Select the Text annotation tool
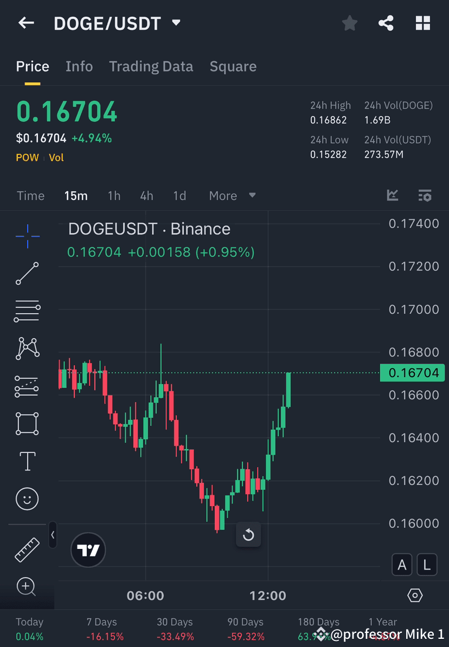The width and height of the screenshot is (449, 647). tap(27, 461)
